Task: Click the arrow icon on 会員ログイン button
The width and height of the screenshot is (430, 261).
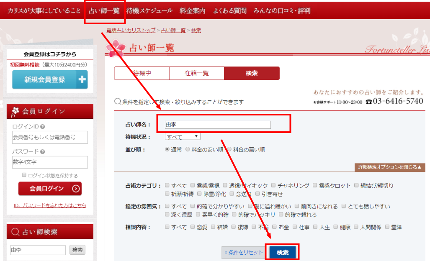Action: click(x=76, y=189)
